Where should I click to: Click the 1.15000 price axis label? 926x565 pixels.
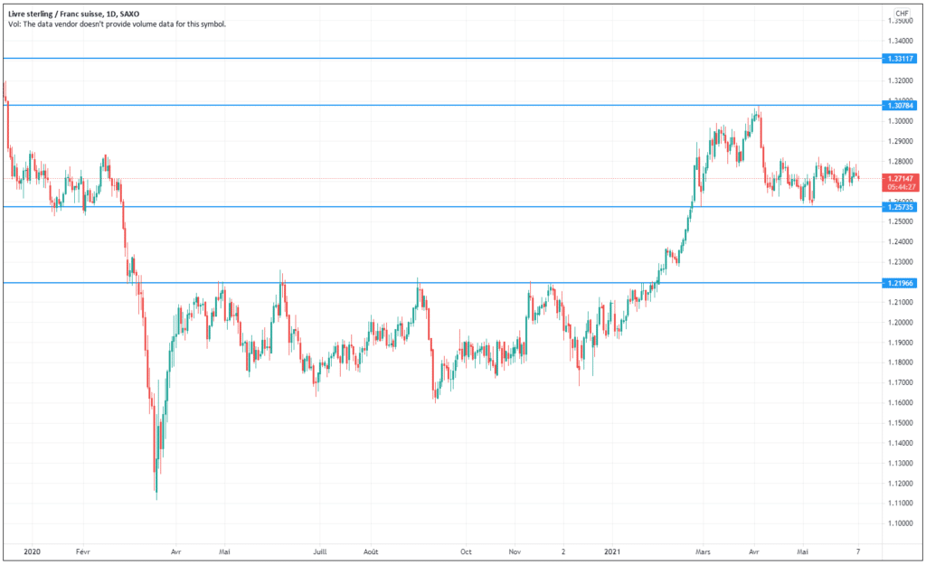coord(901,423)
